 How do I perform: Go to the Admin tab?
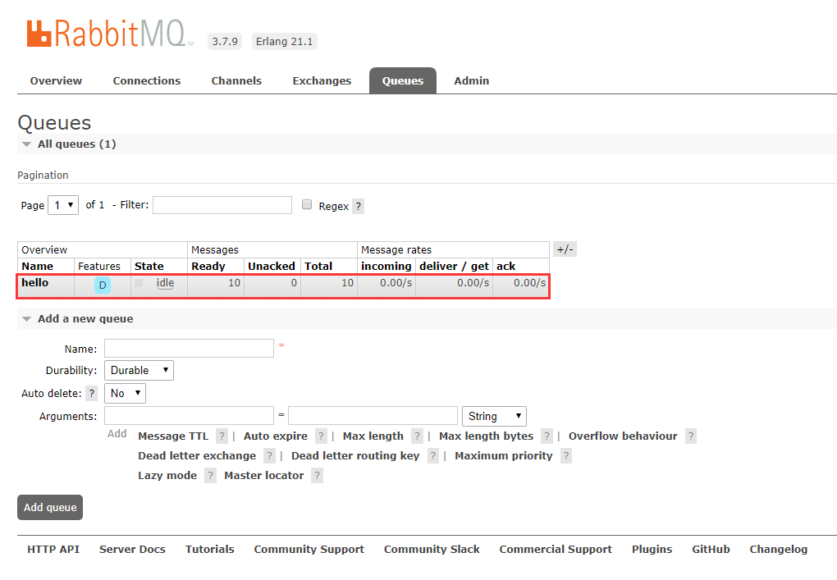(x=472, y=80)
